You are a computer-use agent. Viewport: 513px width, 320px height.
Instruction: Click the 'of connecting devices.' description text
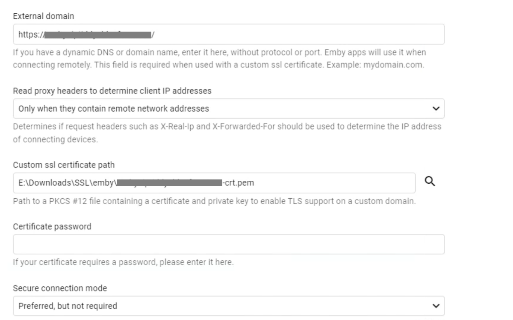(55, 140)
